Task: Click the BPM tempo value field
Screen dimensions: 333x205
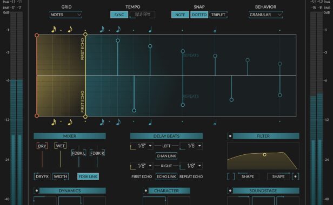Action: (142, 15)
